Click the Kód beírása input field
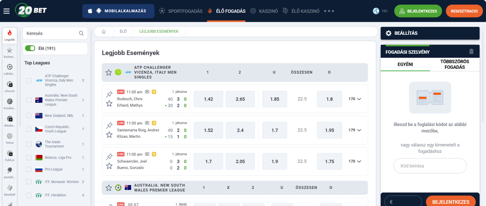This screenshot has width=486, height=206. (x=430, y=166)
